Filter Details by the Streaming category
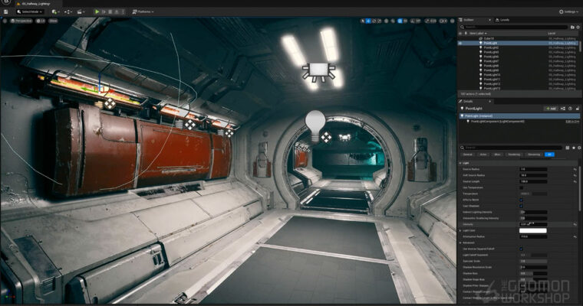 (534, 155)
